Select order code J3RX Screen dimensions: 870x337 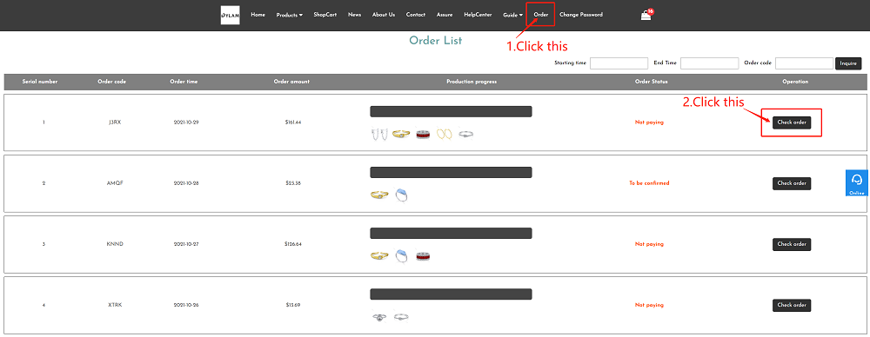point(115,122)
